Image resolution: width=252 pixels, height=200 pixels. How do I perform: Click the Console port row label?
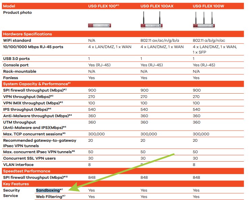pos(16,65)
